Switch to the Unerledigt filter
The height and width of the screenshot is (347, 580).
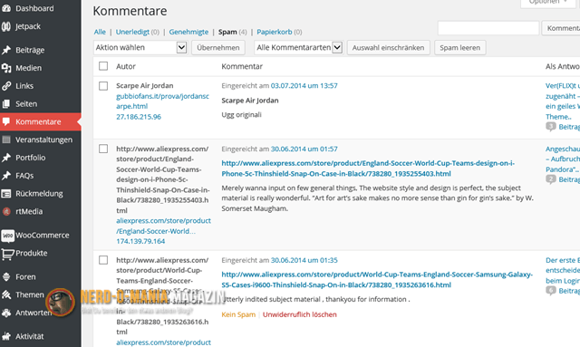click(132, 32)
